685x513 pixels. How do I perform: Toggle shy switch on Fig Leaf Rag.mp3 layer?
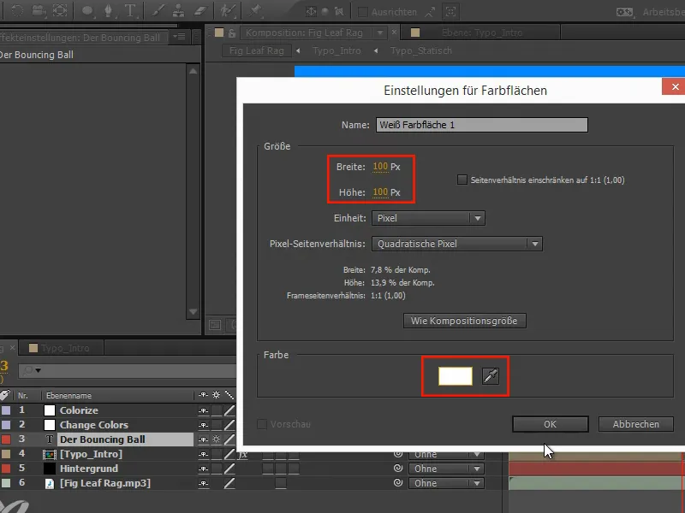[203, 483]
